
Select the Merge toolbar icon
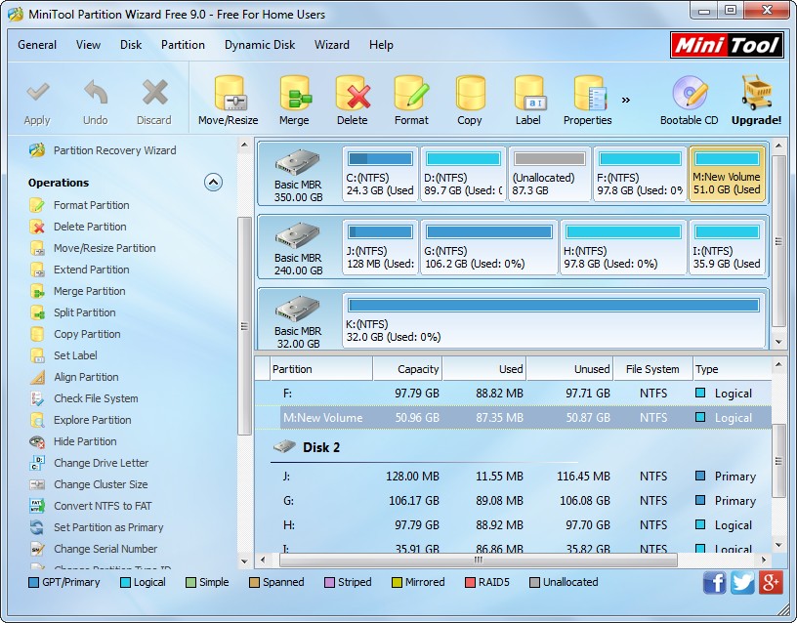tap(295, 93)
